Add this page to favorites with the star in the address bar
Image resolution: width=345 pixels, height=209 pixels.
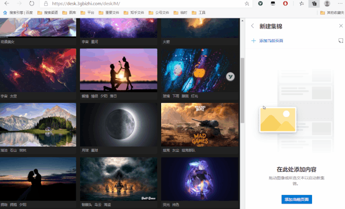coord(247,4)
